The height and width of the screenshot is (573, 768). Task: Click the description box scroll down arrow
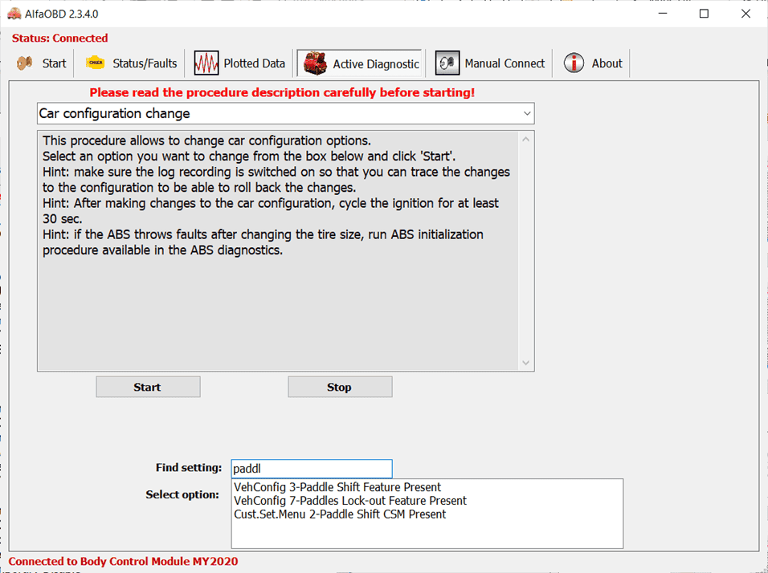[525, 363]
